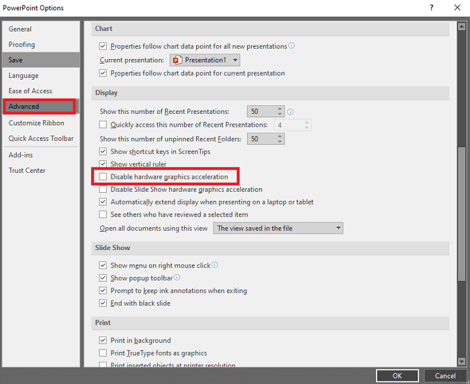Image resolution: width=470 pixels, height=384 pixels.
Task: Close the PowerPoint Options dialog
Action: [457, 8]
